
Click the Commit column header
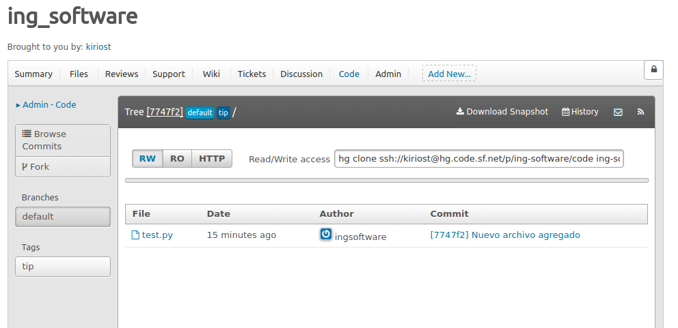(449, 213)
